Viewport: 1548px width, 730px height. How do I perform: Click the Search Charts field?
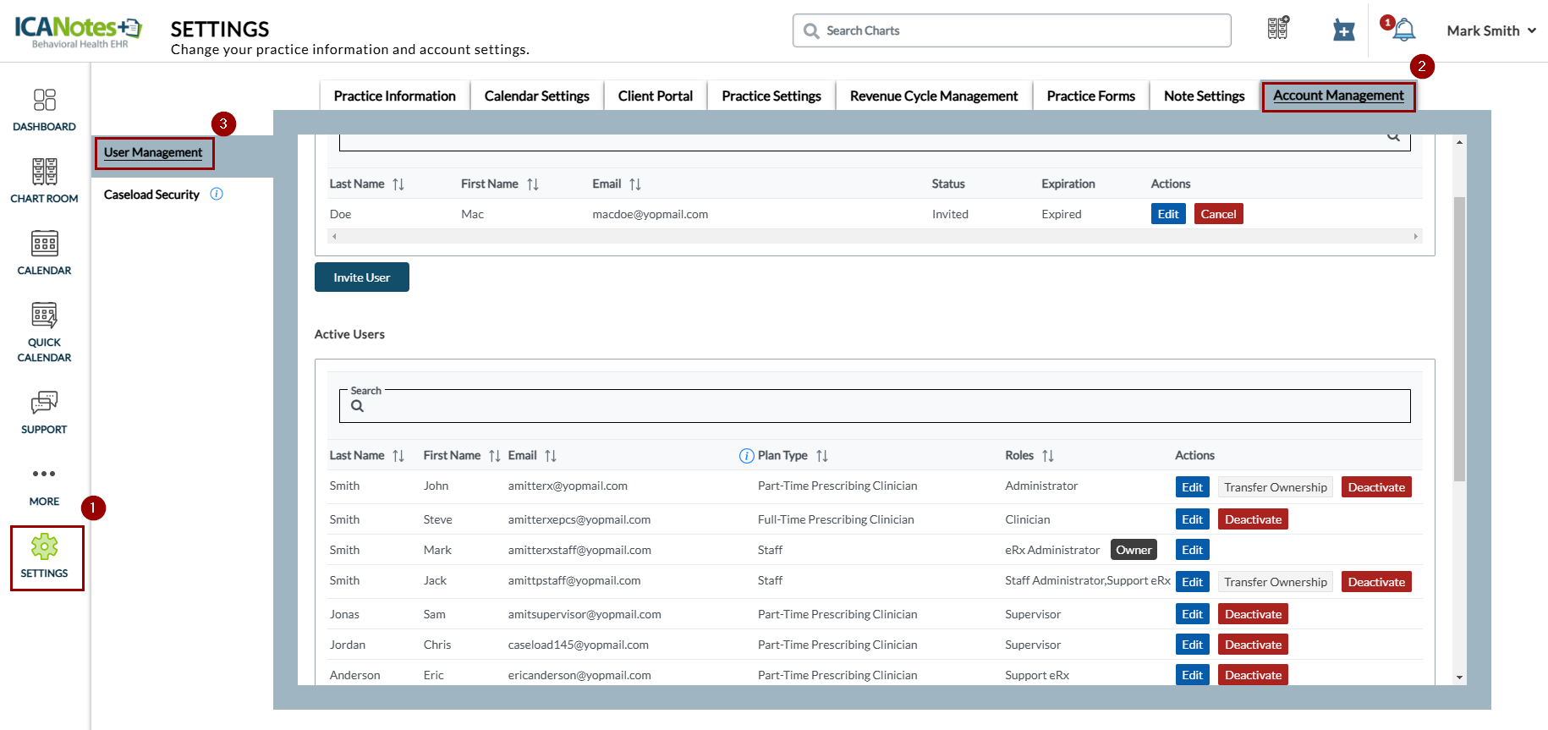[x=1011, y=30]
